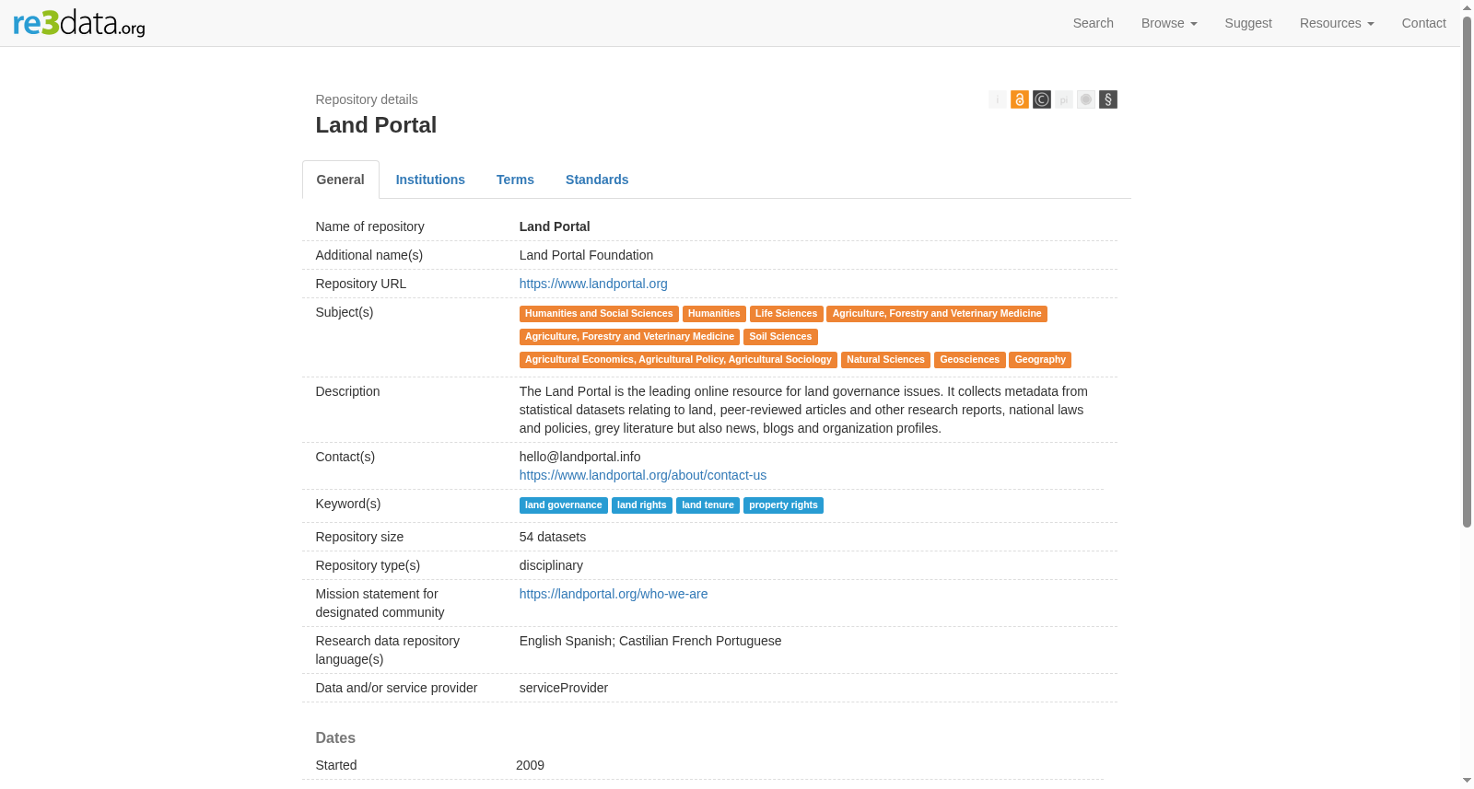The image size is (1474, 789).
Task: Click the faded 'pi' persistent identifier badge
Action: click(x=1063, y=99)
